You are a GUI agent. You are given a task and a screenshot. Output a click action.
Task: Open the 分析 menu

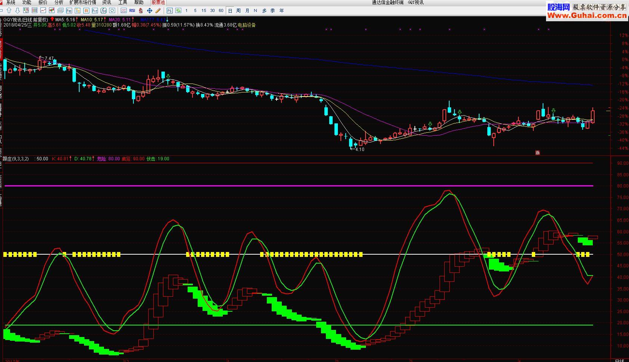(59, 3)
